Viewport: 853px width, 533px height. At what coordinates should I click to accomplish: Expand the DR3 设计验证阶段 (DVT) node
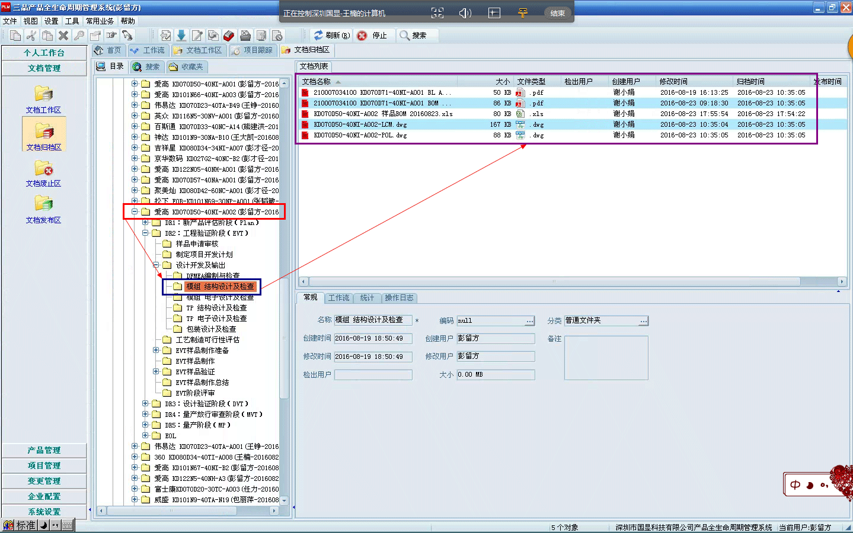coord(145,404)
